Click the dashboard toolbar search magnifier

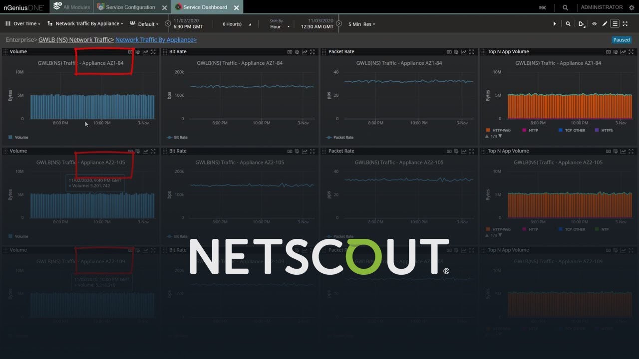pos(568,24)
